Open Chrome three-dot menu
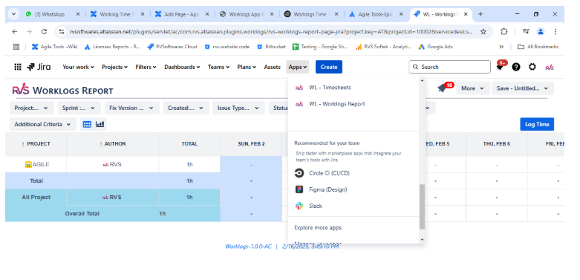This screenshot has height=280, width=580. tap(555, 31)
